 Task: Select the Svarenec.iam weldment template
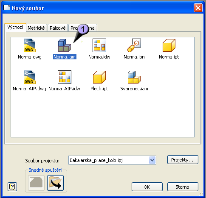point(134,77)
